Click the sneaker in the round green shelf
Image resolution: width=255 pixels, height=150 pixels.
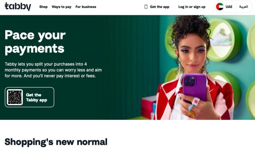(221, 39)
